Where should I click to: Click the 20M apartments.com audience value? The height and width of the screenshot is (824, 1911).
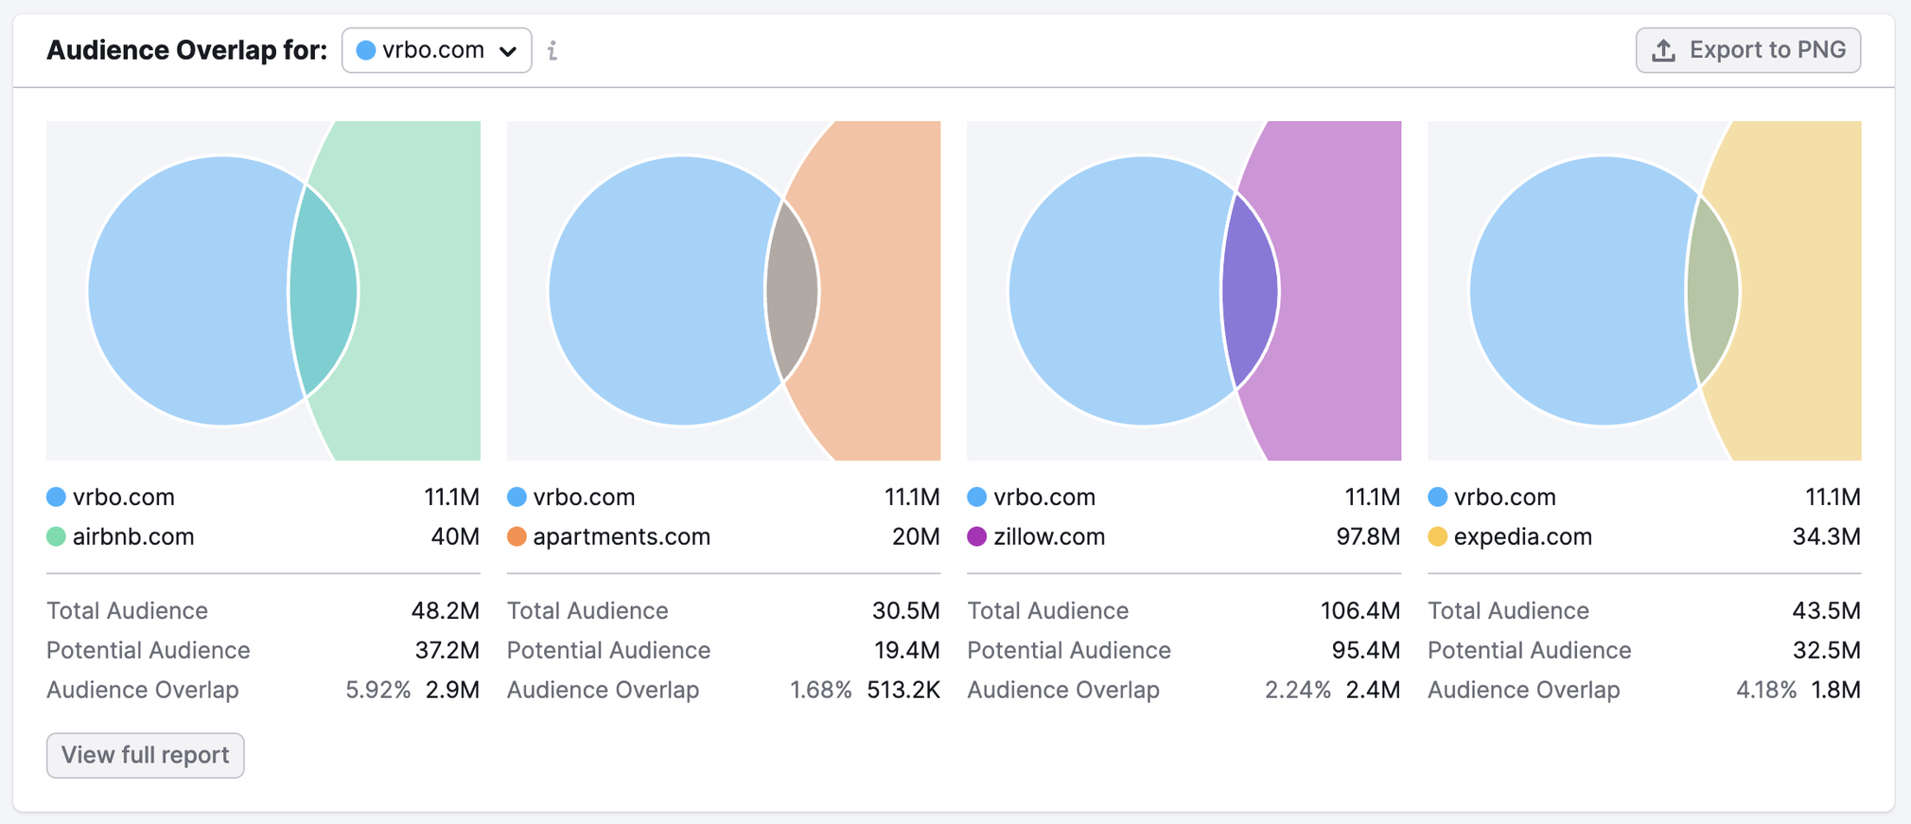click(916, 536)
